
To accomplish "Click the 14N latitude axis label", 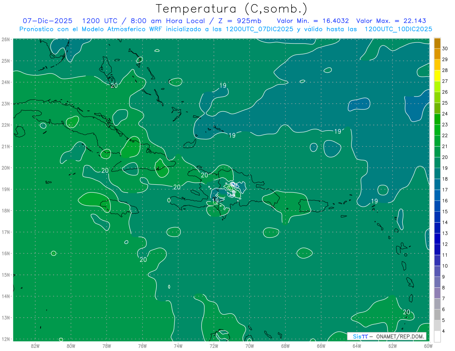I will click(5, 296).
